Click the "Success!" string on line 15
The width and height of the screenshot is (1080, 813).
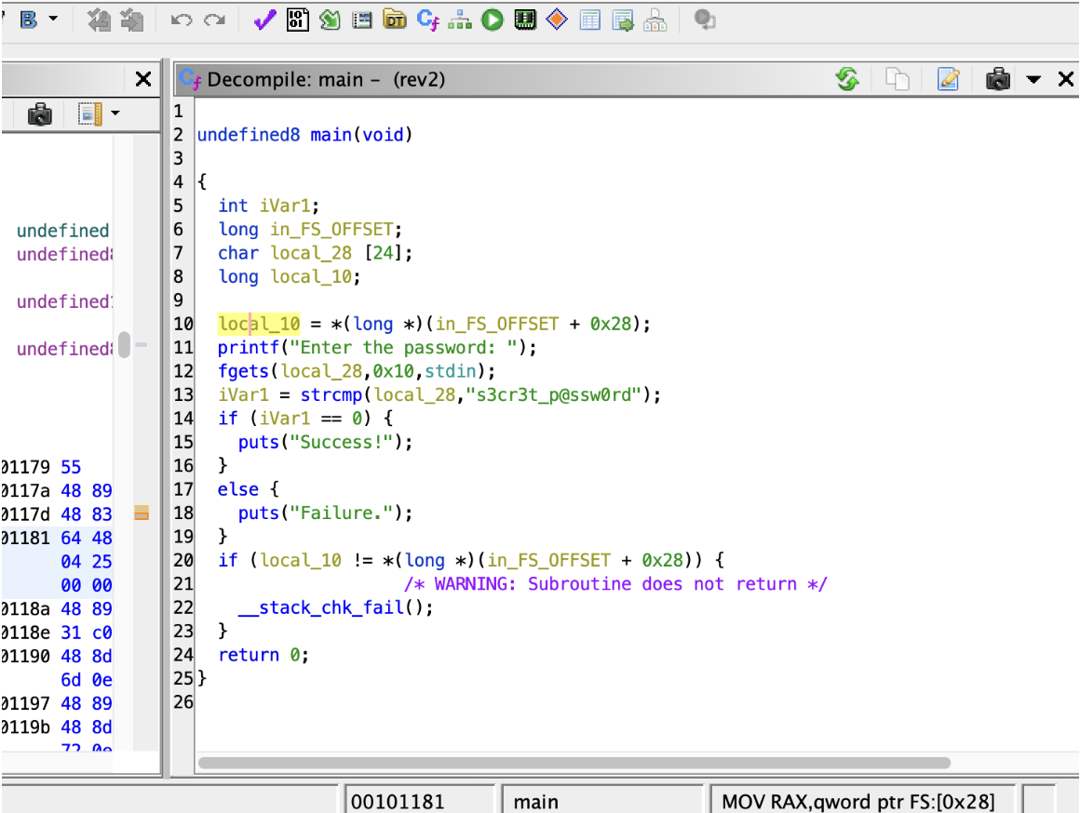click(342, 442)
